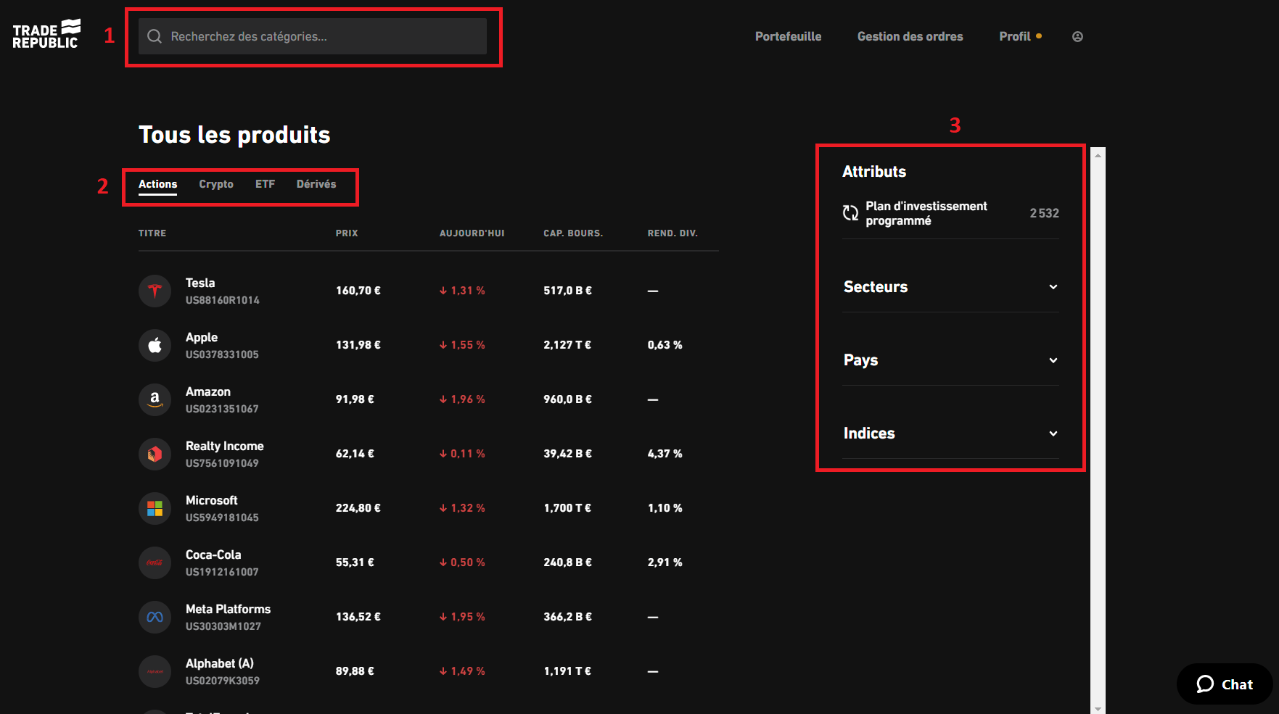The image size is (1279, 714).
Task: Click Coca-Cola dividend yield 2,91 %
Action: point(665,563)
